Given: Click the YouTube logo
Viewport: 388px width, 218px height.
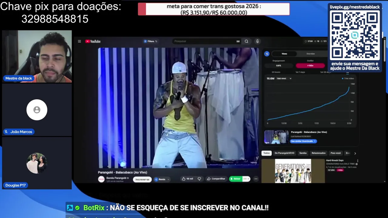Looking at the screenshot, I should [93, 41].
